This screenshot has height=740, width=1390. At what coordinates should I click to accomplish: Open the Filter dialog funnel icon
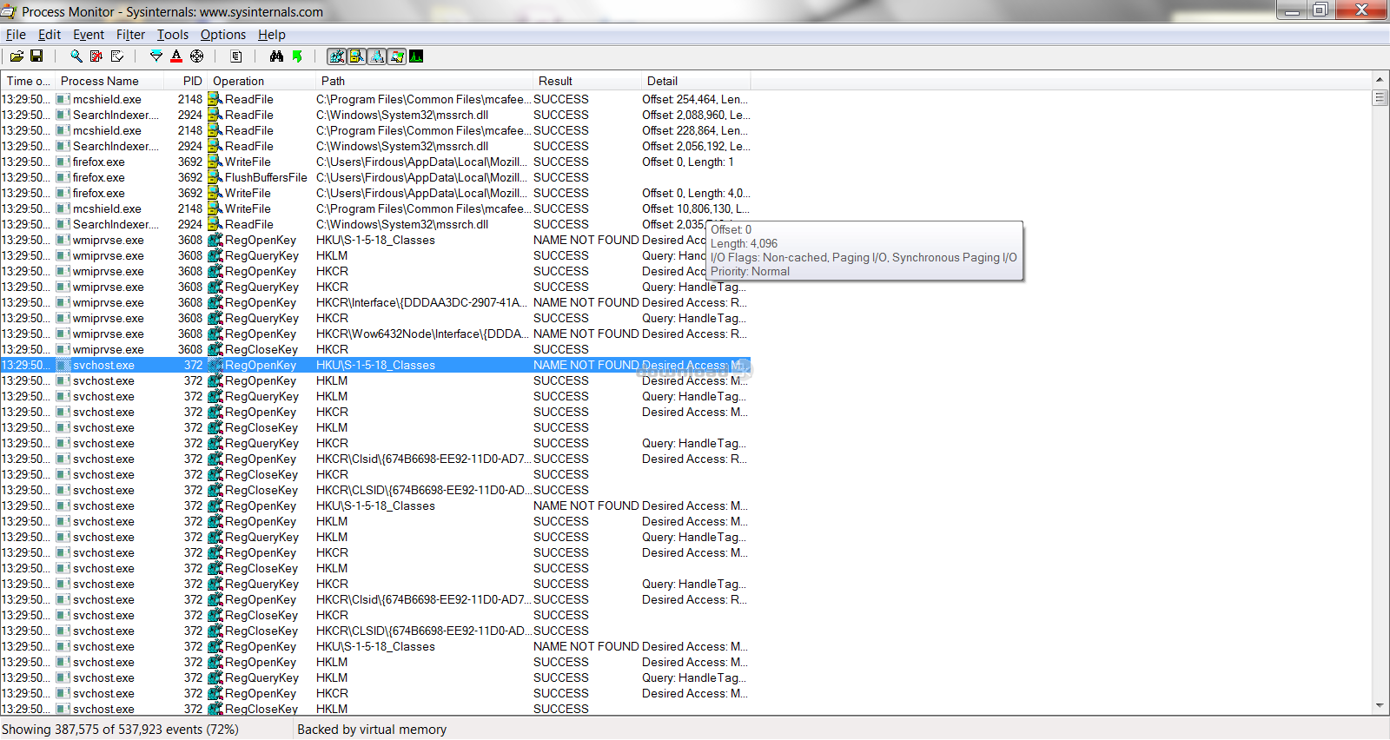(156, 56)
